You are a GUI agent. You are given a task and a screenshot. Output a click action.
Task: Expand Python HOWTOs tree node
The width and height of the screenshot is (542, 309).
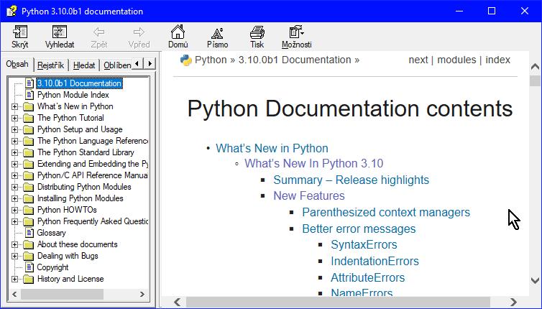14,210
